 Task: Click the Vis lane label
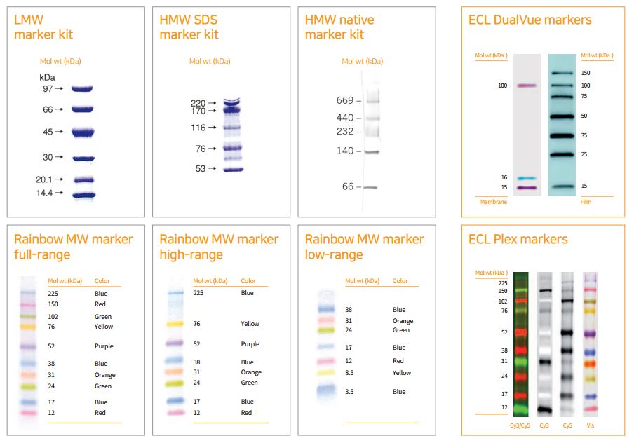click(x=591, y=425)
